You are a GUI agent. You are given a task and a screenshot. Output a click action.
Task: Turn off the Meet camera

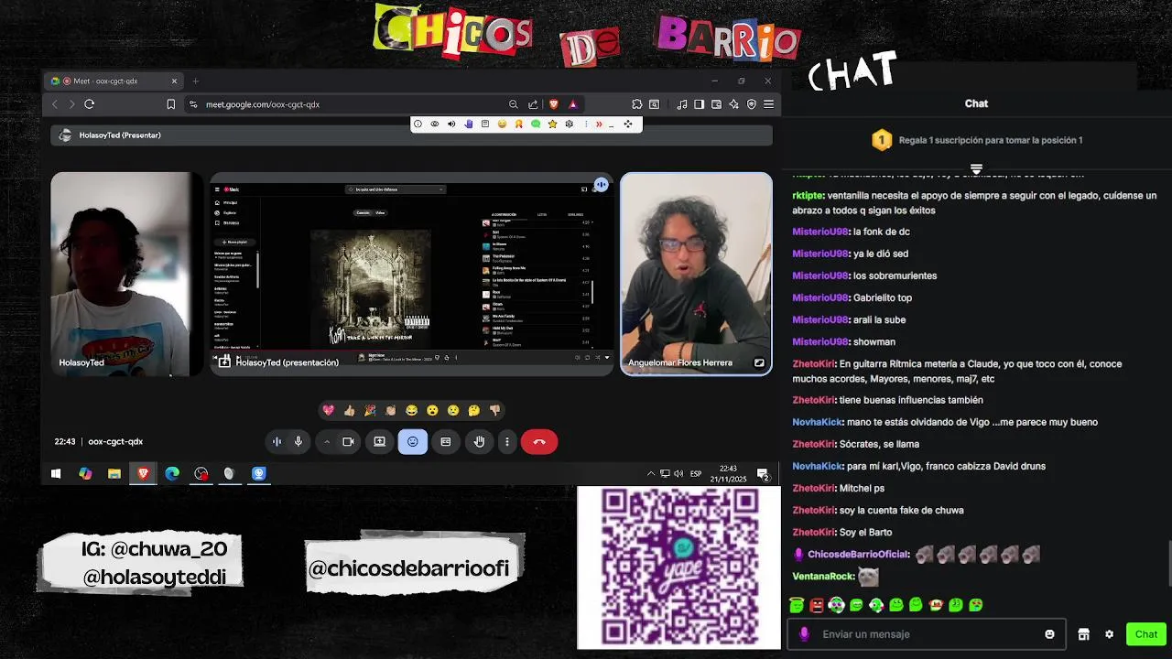[348, 442]
